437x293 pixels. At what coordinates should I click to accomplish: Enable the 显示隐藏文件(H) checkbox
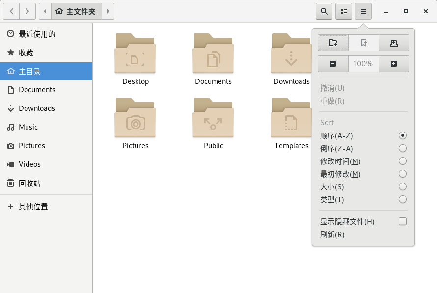tap(403, 221)
